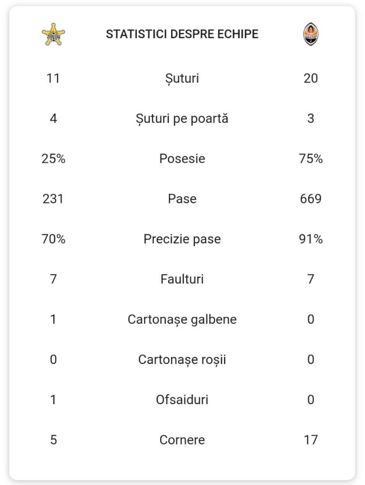Click the Precizie pase label
Screen dimensions: 365x485
tap(182, 239)
